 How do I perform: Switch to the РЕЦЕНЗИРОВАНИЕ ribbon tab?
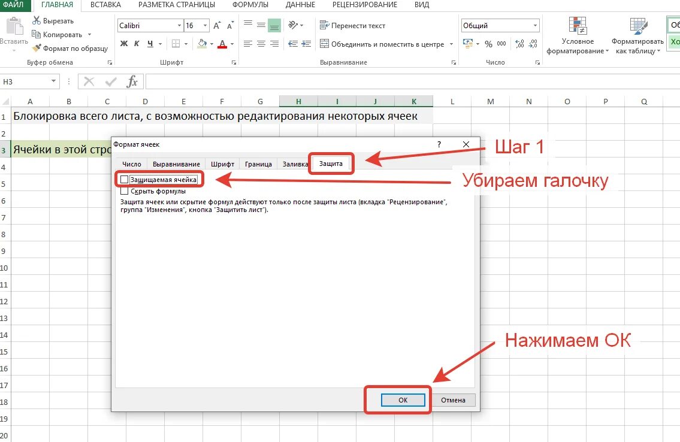tap(365, 5)
